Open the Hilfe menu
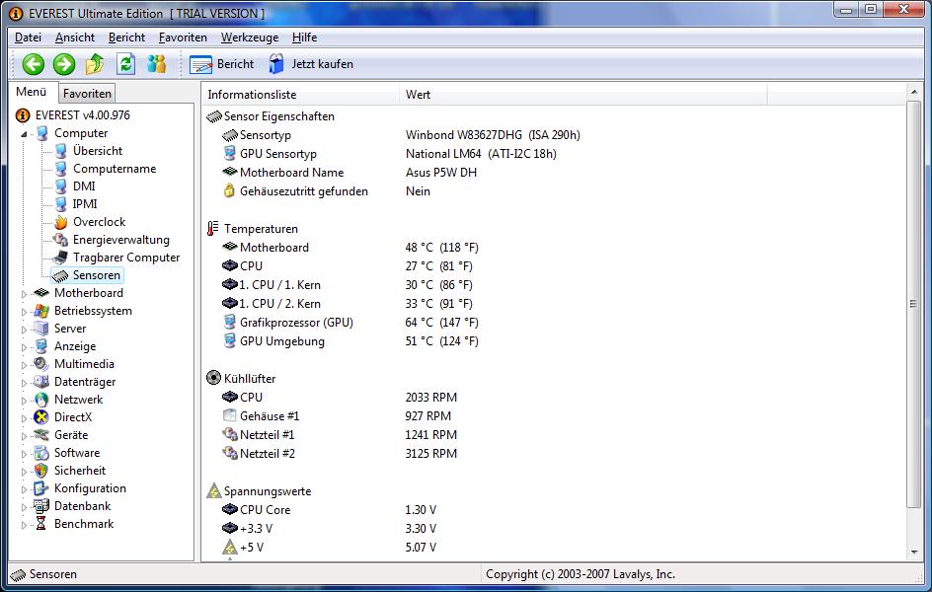The image size is (932, 592). tap(304, 37)
